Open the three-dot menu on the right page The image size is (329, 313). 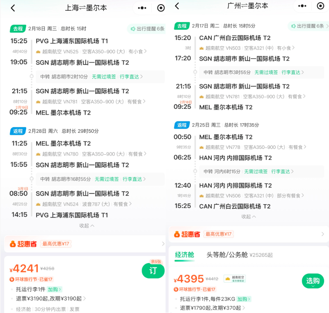click(302, 6)
